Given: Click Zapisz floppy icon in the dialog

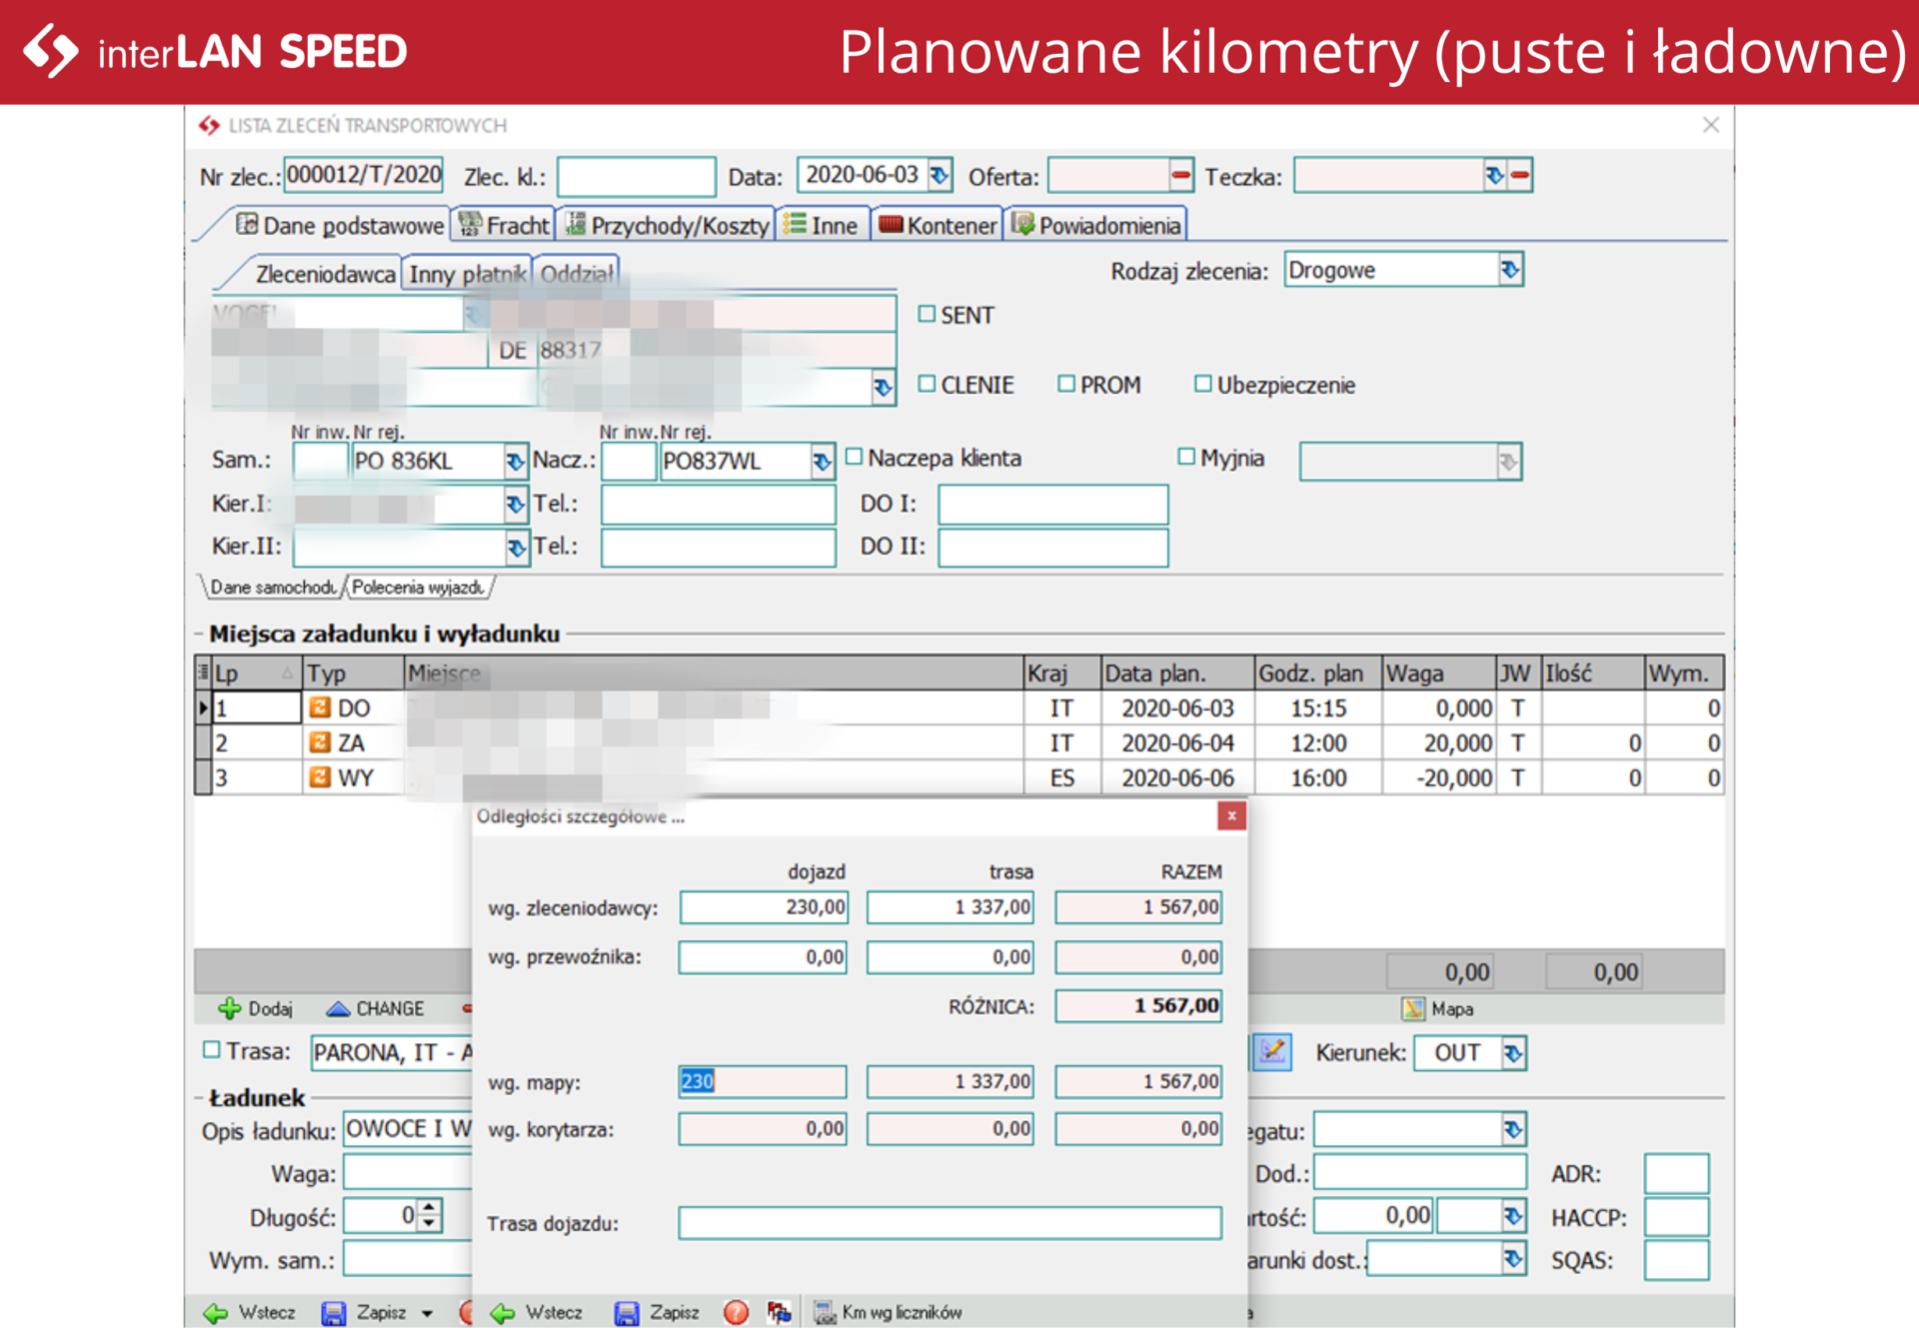Looking at the screenshot, I should (x=627, y=1313).
